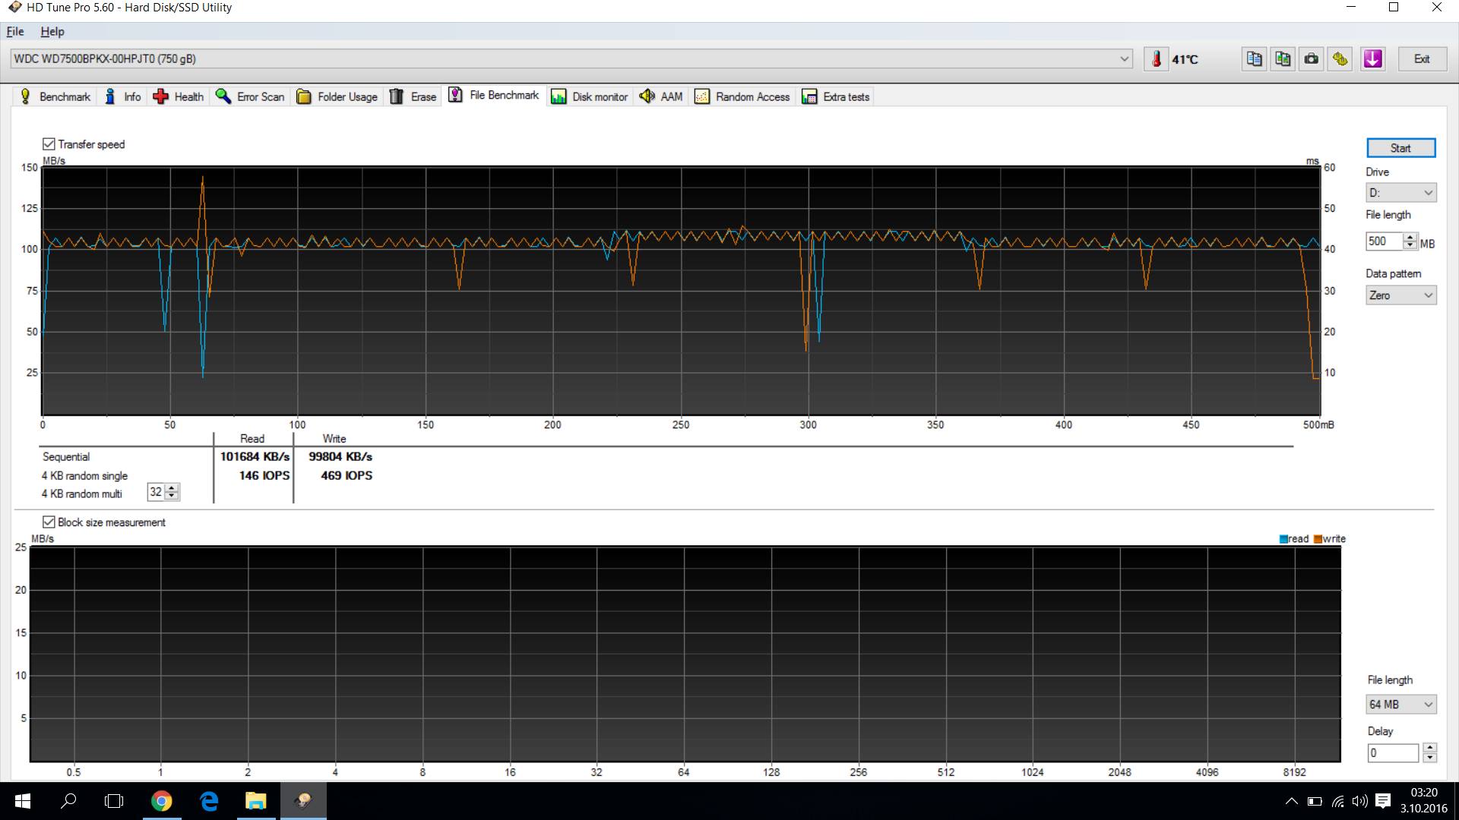Screen dimensions: 1459x820
Task: Switch to the Random Access tab
Action: (742, 96)
